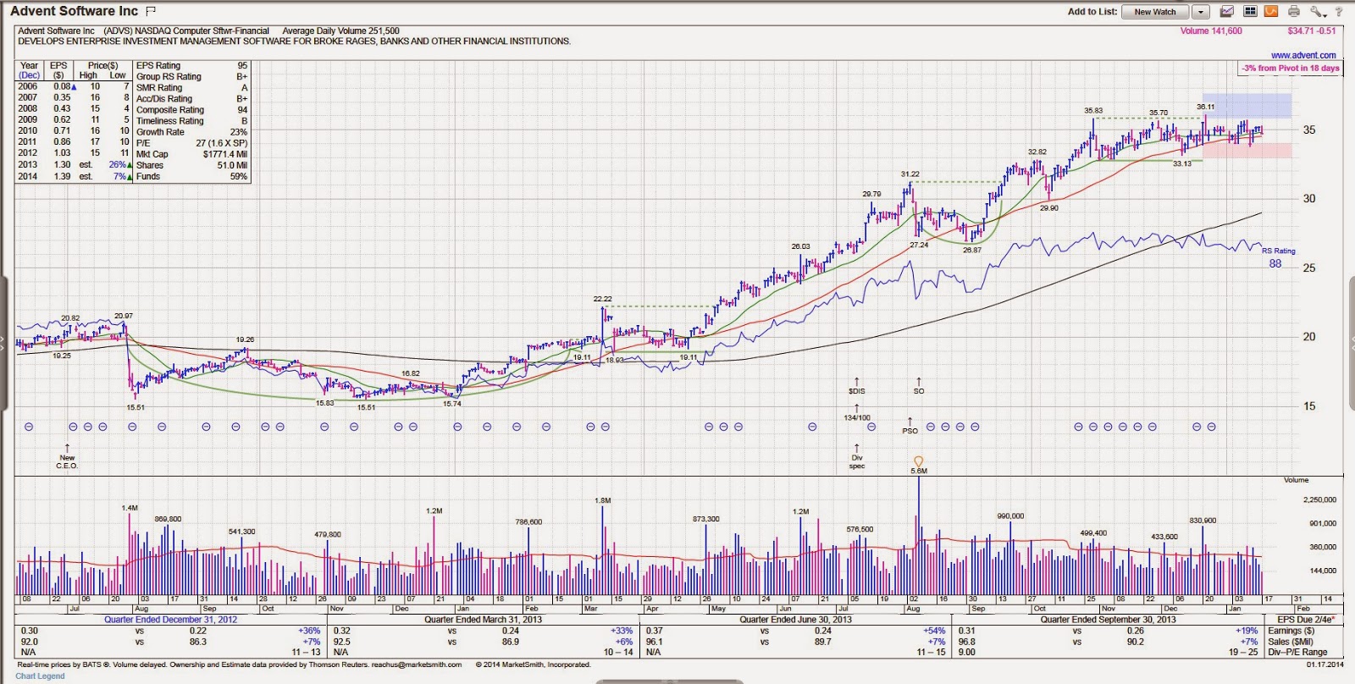Screen dimensions: 1355x684
Task: Click the Growth Rate value 23%
Action: (239, 132)
